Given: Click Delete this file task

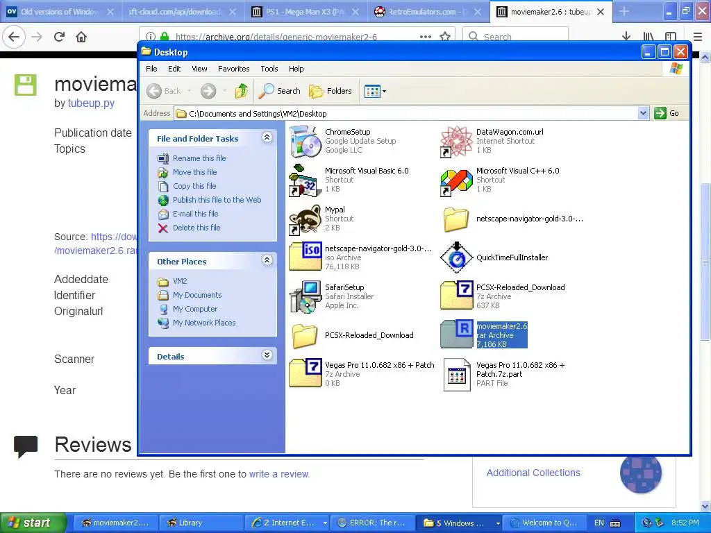Looking at the screenshot, I should (196, 228).
